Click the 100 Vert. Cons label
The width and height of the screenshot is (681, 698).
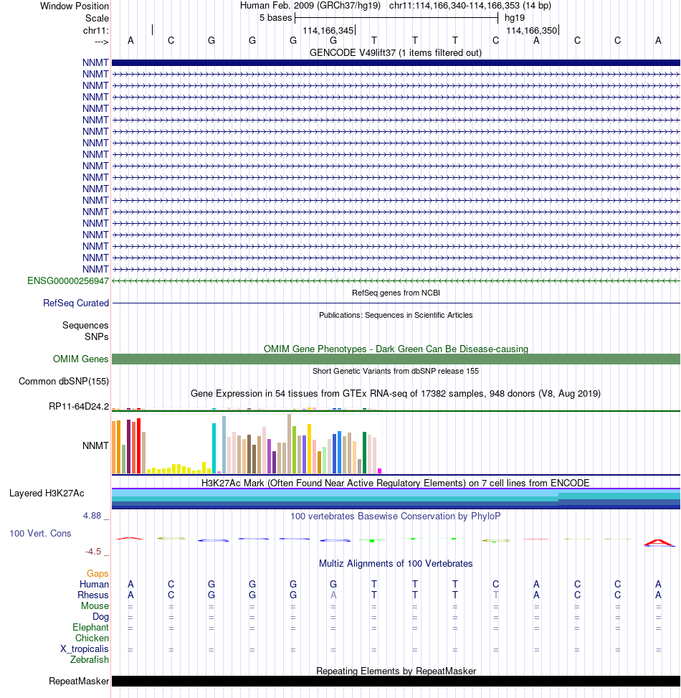(x=40, y=533)
